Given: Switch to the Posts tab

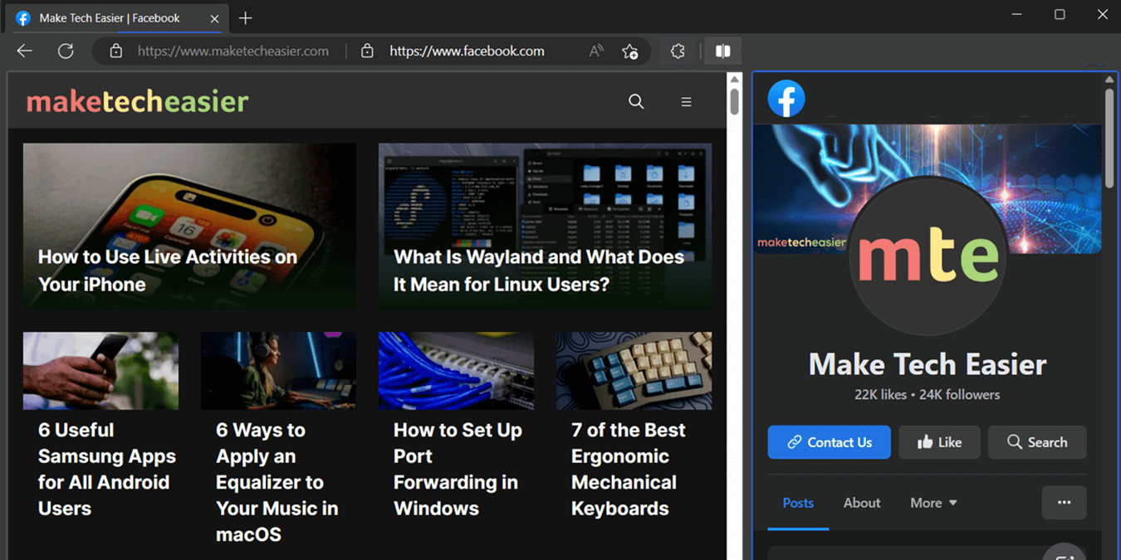Looking at the screenshot, I should 798,503.
